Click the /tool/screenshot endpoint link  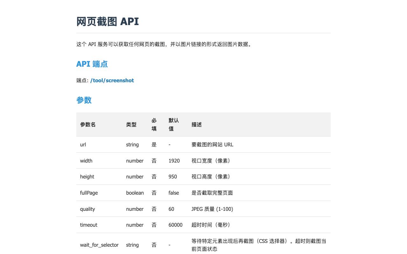tap(112, 80)
